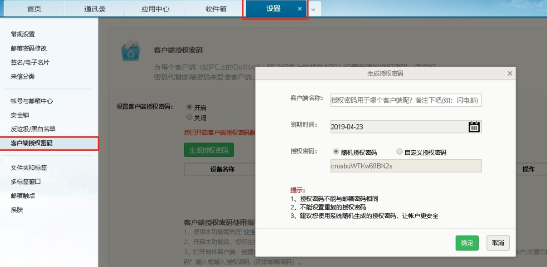Viewport: 547px width, 267px height.
Task: Open the 应用中心 tab
Action: click(155, 9)
